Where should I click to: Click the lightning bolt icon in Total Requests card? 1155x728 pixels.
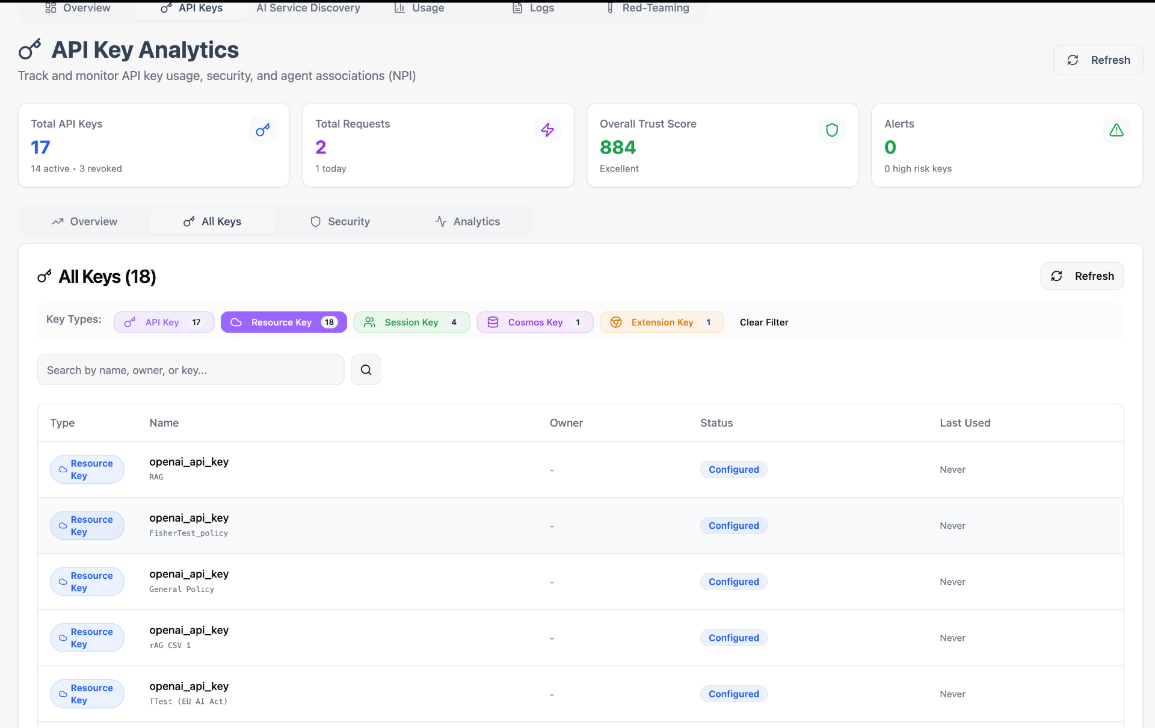click(547, 130)
